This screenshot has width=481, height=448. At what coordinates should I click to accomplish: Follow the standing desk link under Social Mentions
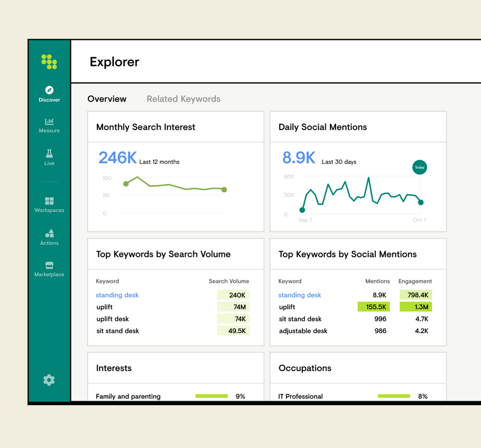click(x=300, y=295)
